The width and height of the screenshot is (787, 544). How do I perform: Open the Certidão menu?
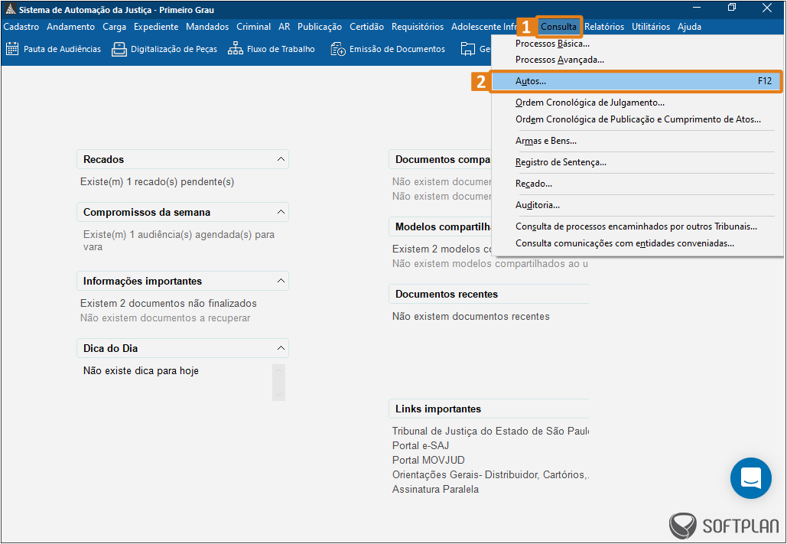(367, 27)
